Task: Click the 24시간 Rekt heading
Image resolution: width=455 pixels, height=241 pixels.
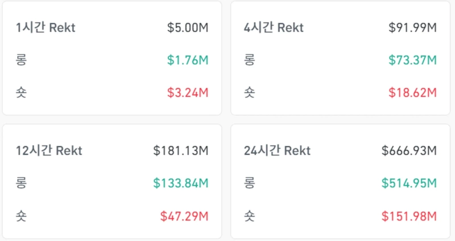Action: click(278, 151)
